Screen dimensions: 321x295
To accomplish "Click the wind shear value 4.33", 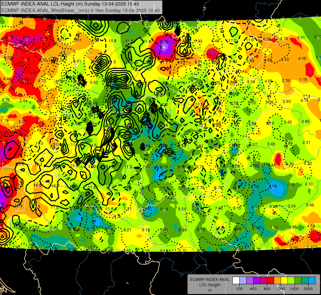I will coord(309,184).
